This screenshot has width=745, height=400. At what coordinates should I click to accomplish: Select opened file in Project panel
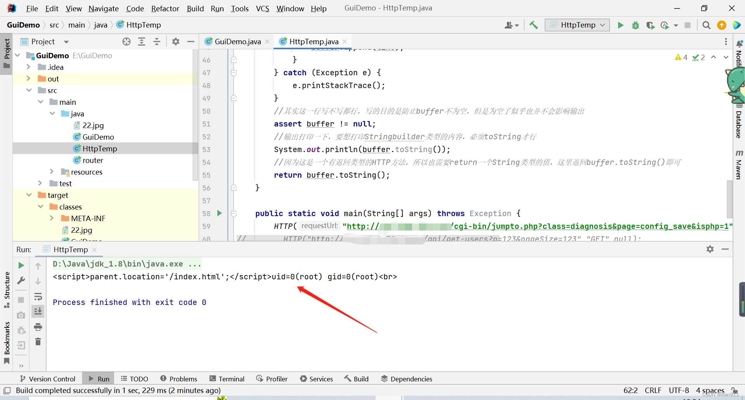click(126, 42)
